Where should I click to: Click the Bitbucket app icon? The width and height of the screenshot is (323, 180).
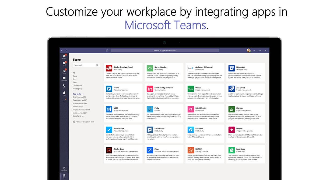click(x=231, y=68)
